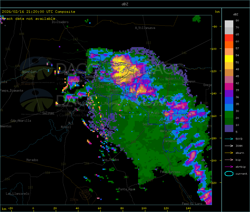Screen dimensions: 250x212
Task: Pick the bright yellow swatch below 54 dBZ
Action: pyautogui.click(x=229, y=59)
